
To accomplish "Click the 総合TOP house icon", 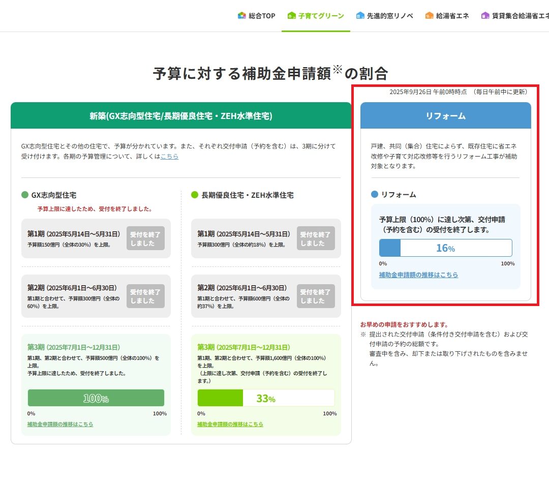I will 242,16.
